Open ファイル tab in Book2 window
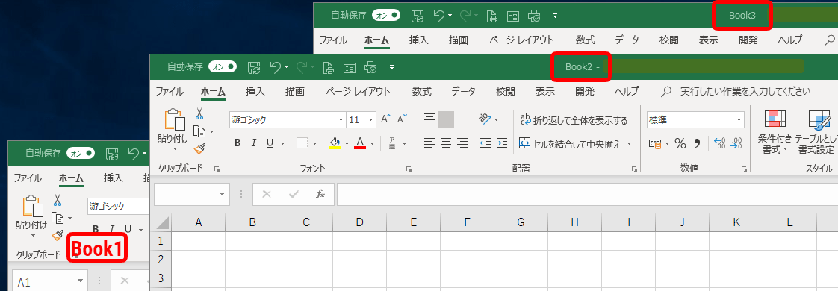The image size is (838, 291). [x=170, y=91]
